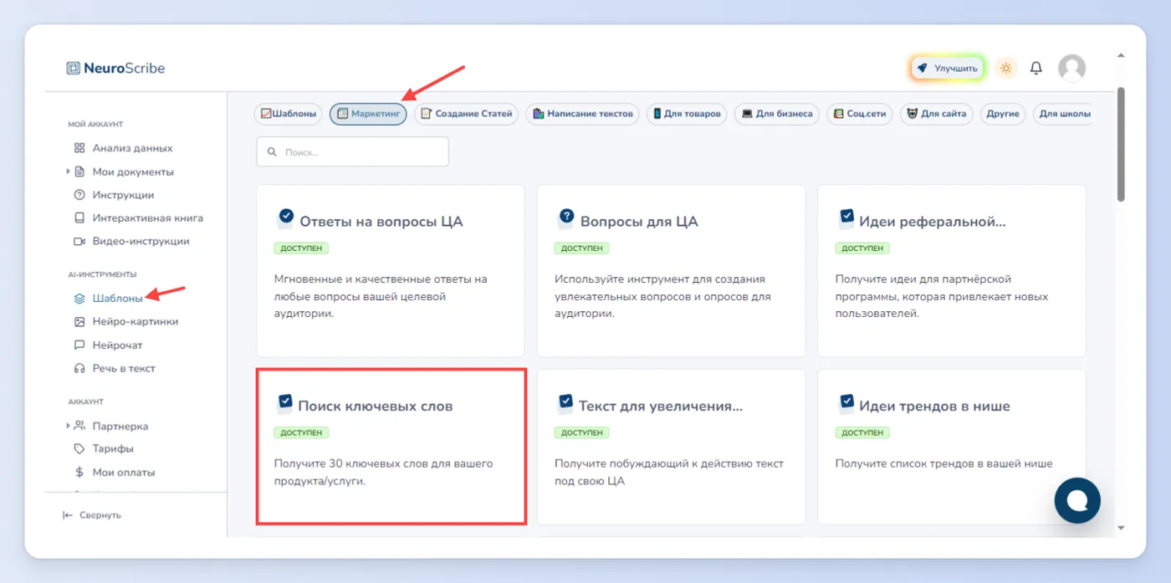Click the Поиск search input field
Screen dimensions: 1171x583
click(x=352, y=152)
